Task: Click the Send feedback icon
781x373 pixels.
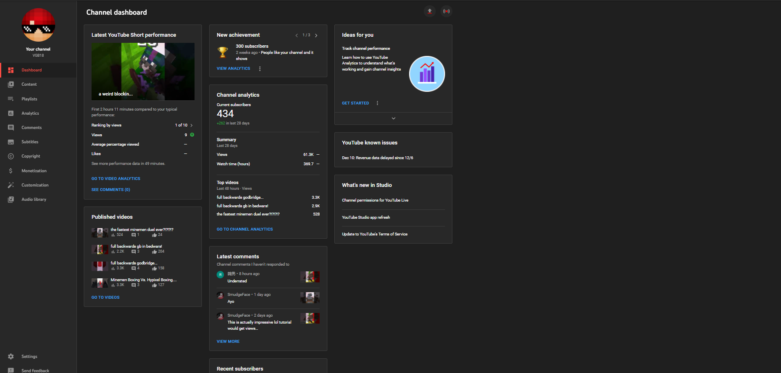Action: coord(11,371)
